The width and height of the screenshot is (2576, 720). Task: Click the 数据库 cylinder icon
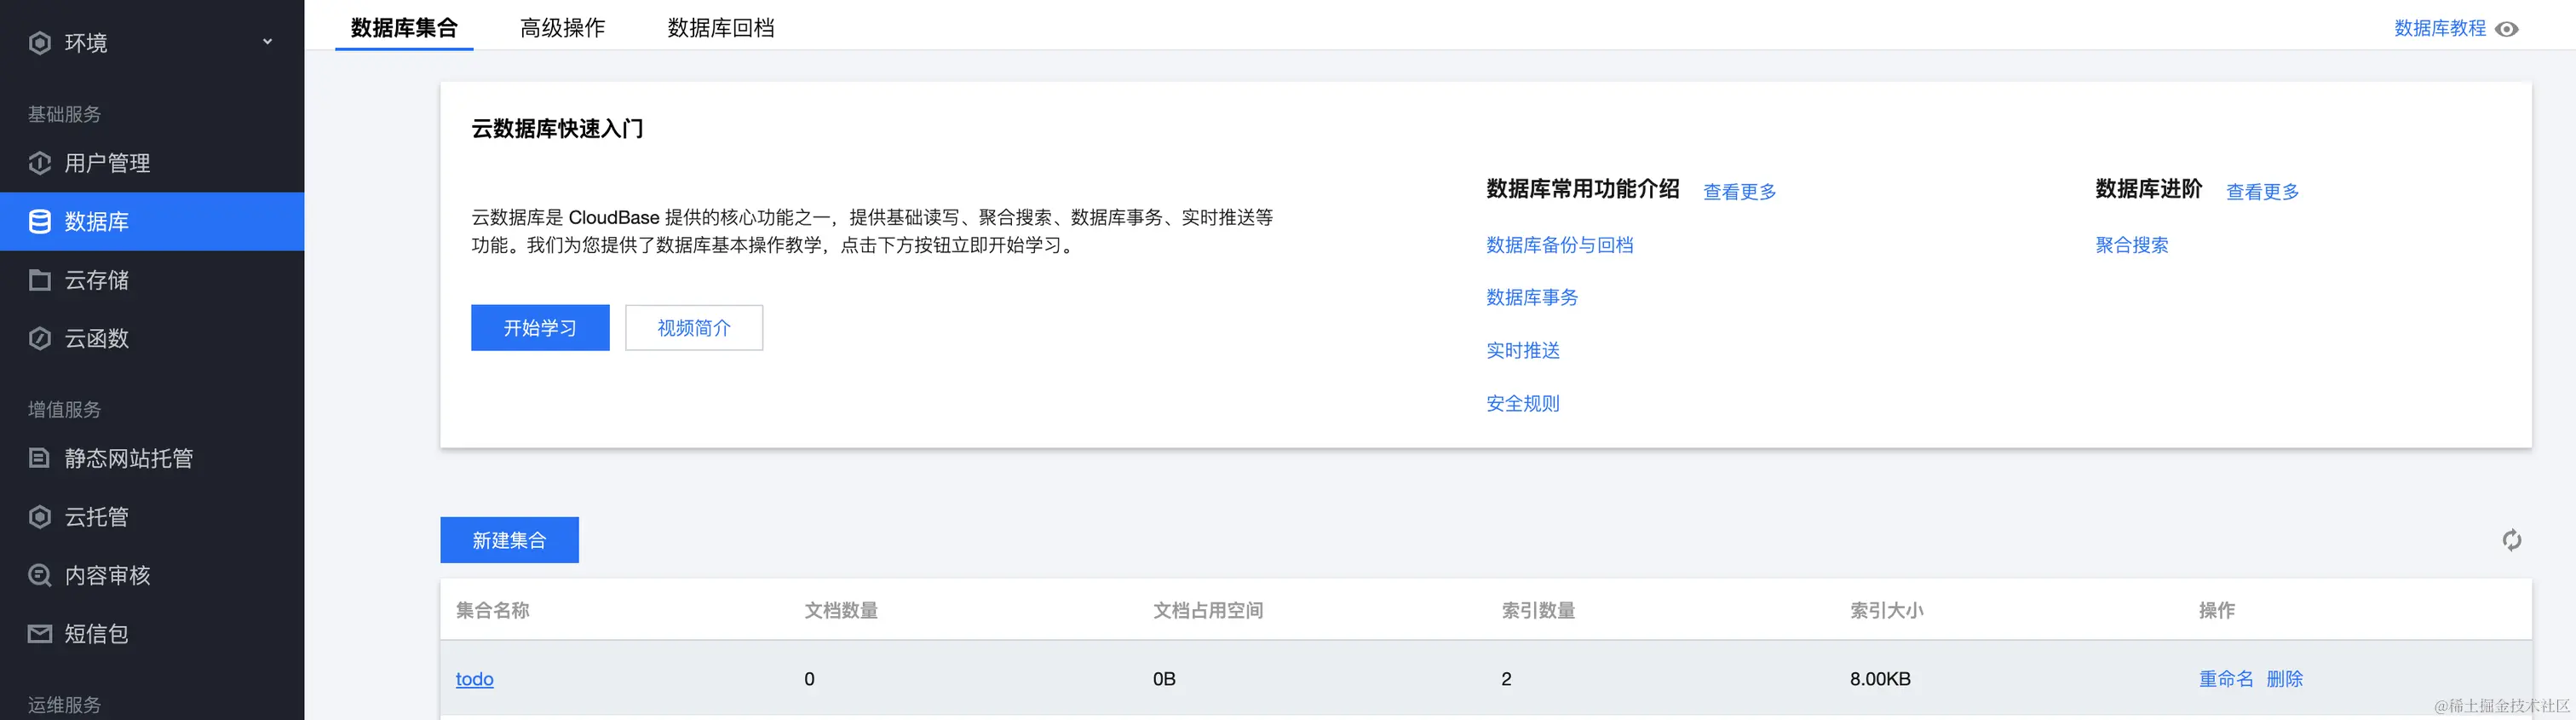point(40,221)
